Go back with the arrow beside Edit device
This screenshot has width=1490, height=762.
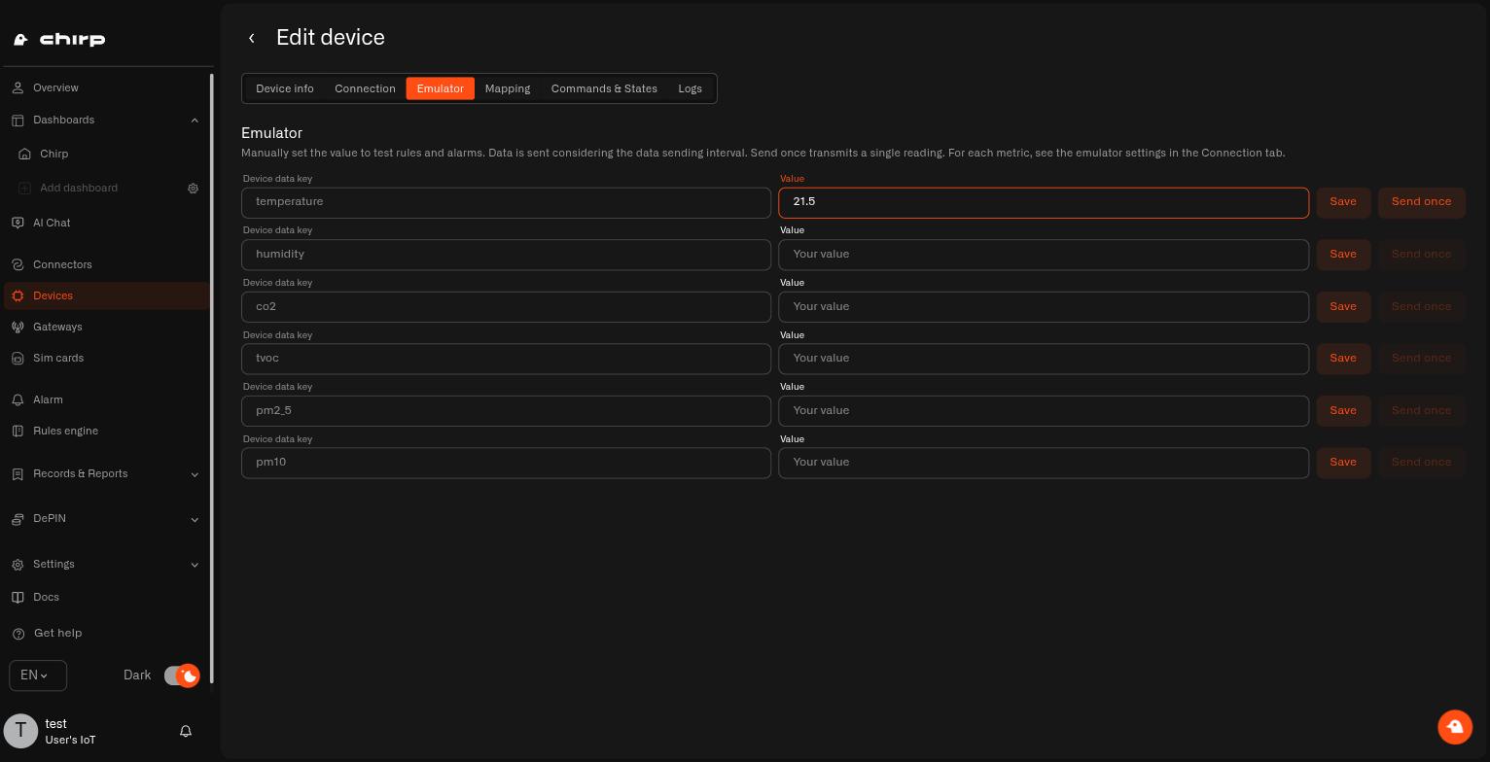pyautogui.click(x=252, y=38)
